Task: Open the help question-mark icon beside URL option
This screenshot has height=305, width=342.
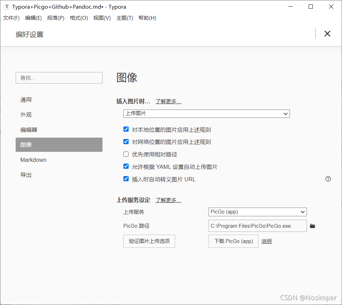Action: pos(328,179)
